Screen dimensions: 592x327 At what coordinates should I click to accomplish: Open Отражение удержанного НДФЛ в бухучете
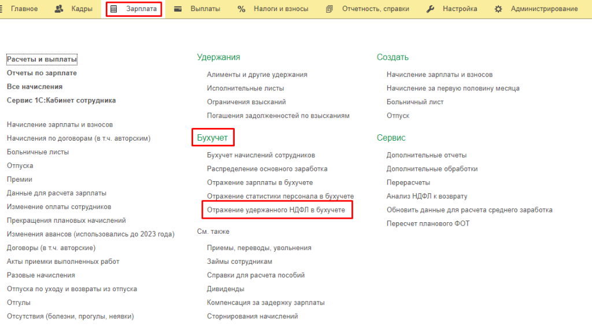(276, 210)
